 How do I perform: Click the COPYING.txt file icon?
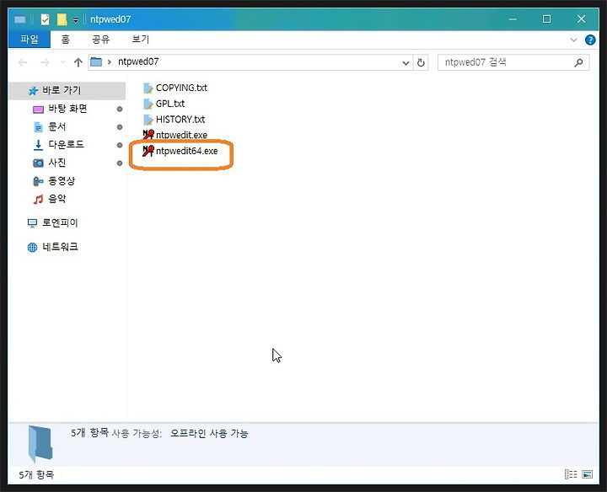click(x=148, y=88)
